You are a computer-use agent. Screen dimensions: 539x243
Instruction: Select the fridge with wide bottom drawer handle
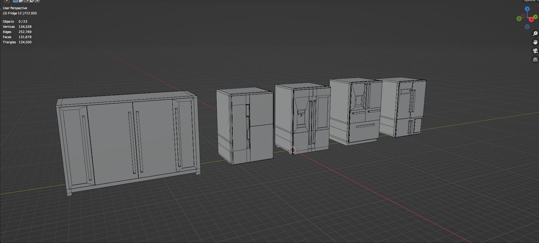(x=356, y=112)
